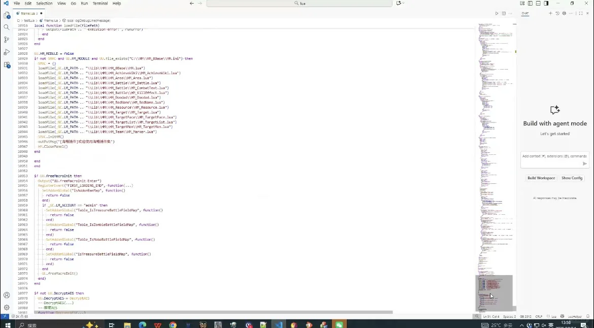
Task: Show chat history
Action: pos(557,13)
